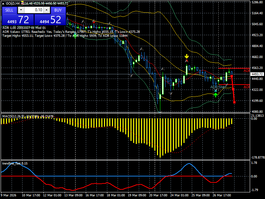
Task: Select the upper red ADR high line label
Action: (246, 71)
